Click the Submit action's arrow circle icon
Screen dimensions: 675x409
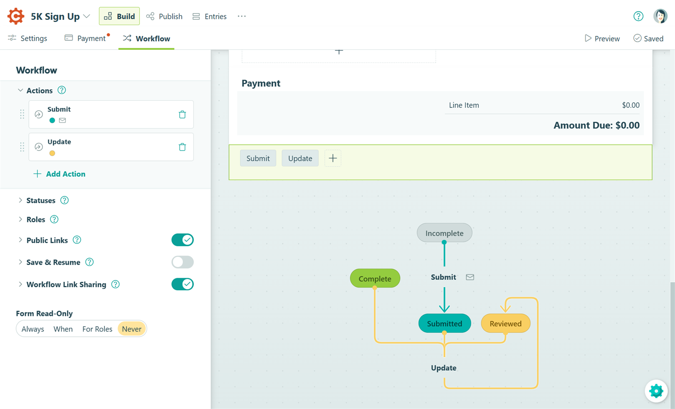click(39, 115)
